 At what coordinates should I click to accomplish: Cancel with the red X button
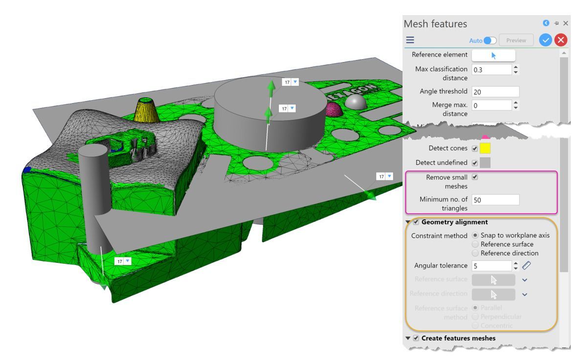point(561,40)
